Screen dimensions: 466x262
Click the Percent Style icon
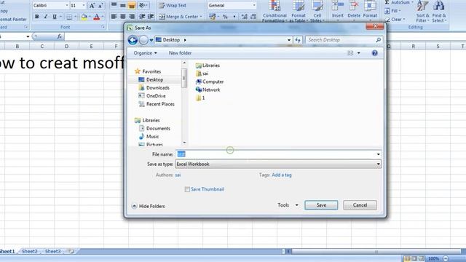(225, 17)
